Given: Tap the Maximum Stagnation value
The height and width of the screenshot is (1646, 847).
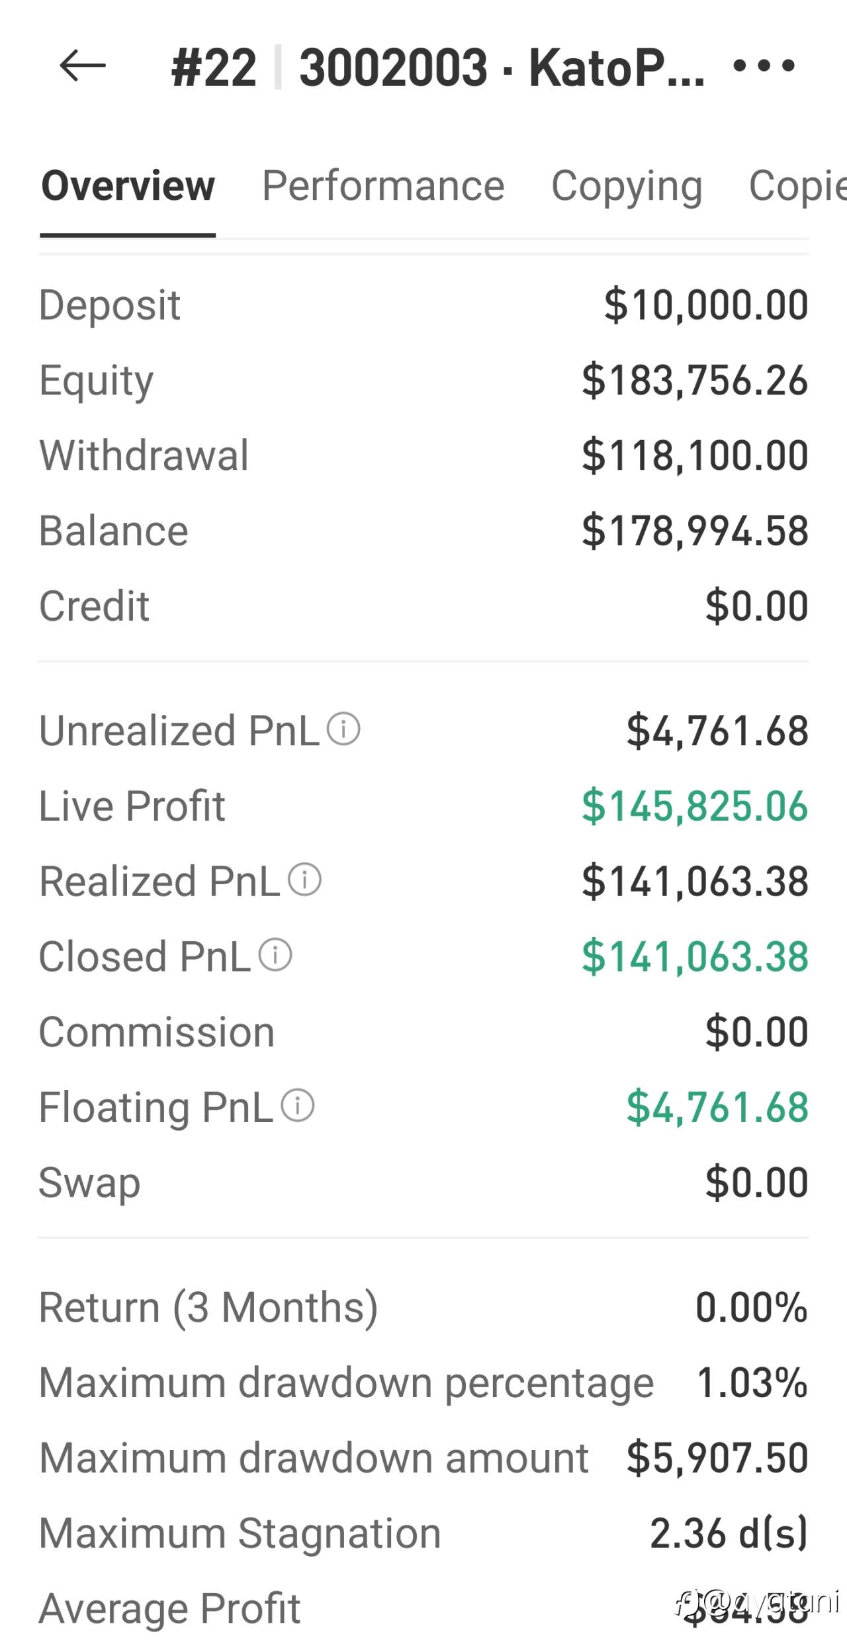Looking at the screenshot, I should [729, 1533].
